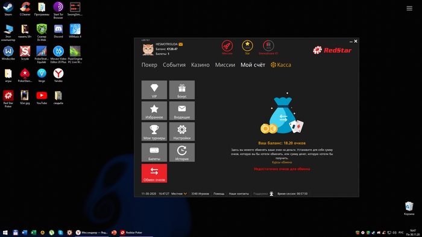Open the Избранное star tile
Screen dimensions: 422x237
pyautogui.click(x=154, y=111)
